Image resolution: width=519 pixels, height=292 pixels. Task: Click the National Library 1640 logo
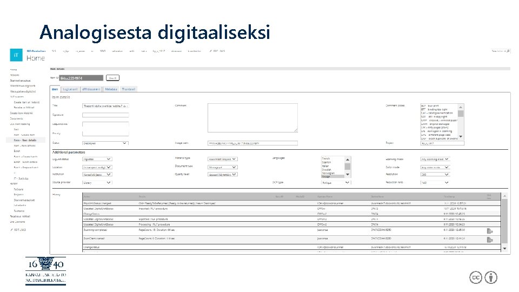click(x=45, y=271)
